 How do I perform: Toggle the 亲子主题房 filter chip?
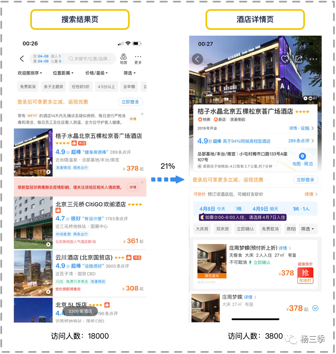pos(53,87)
